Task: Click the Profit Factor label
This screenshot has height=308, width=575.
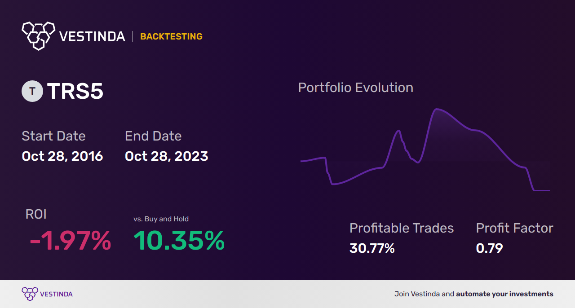Action: [x=515, y=228]
